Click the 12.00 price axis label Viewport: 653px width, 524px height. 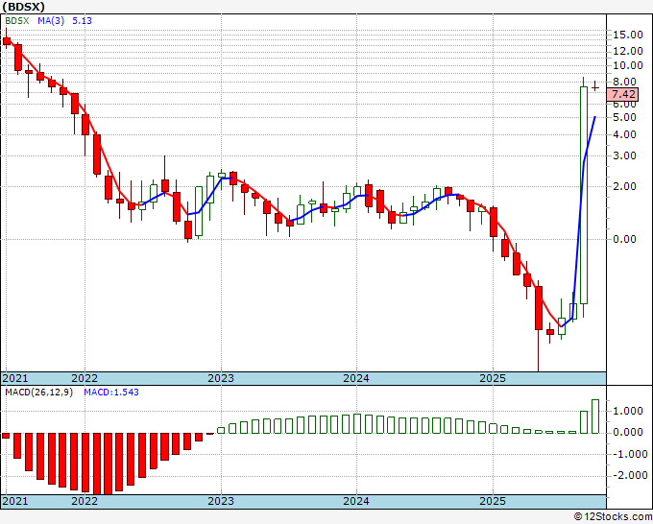point(628,51)
